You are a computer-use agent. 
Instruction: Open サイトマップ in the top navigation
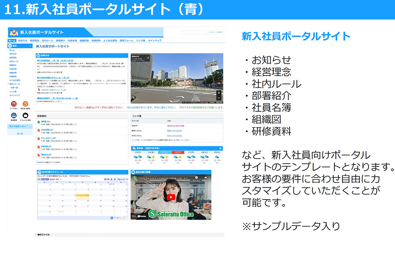coord(155,41)
